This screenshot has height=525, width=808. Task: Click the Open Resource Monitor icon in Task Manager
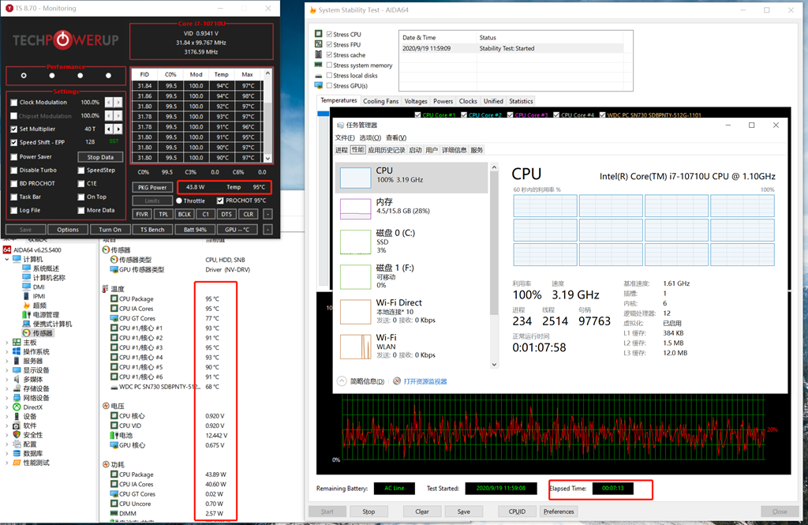click(397, 381)
